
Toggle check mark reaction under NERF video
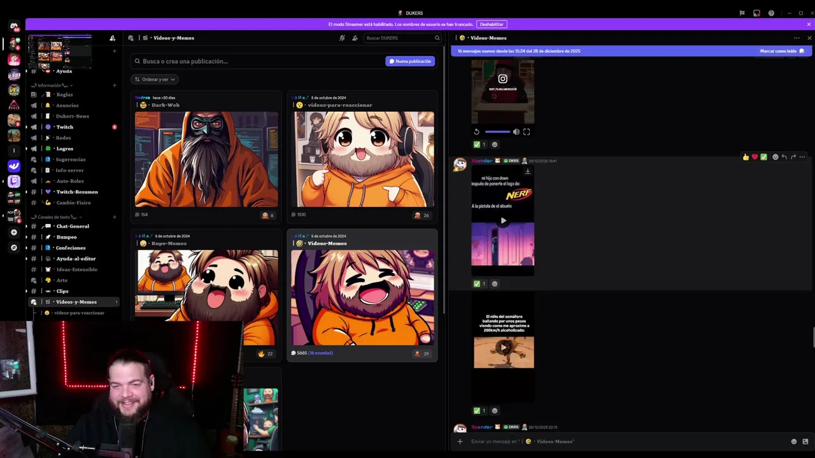point(479,284)
